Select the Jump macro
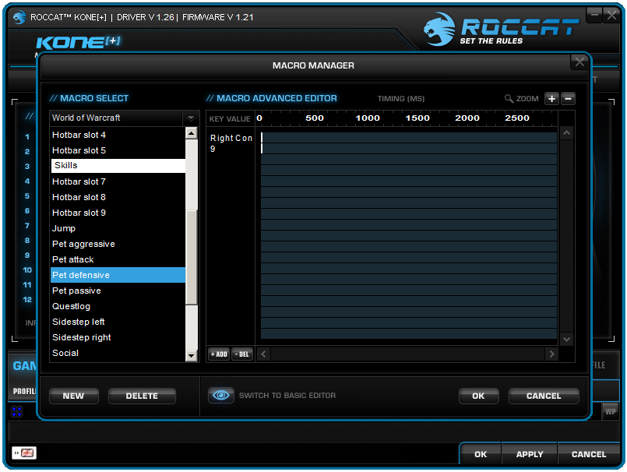627x472 pixels. click(x=118, y=229)
